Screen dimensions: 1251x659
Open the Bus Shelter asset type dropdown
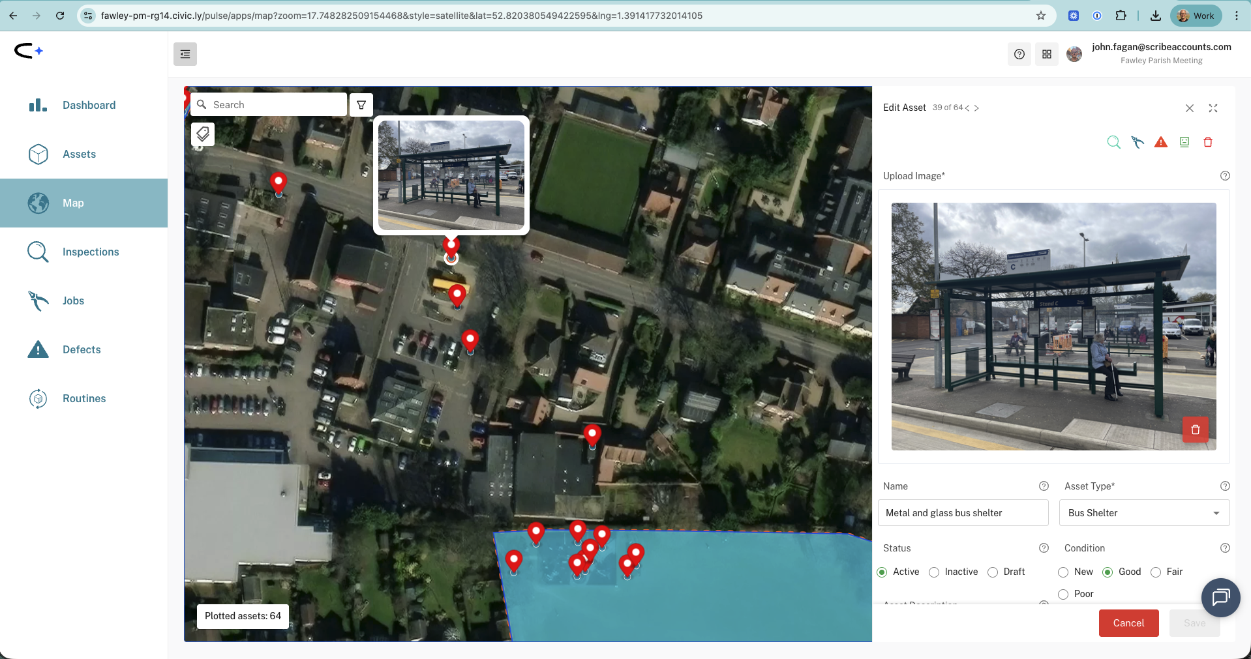click(1144, 513)
